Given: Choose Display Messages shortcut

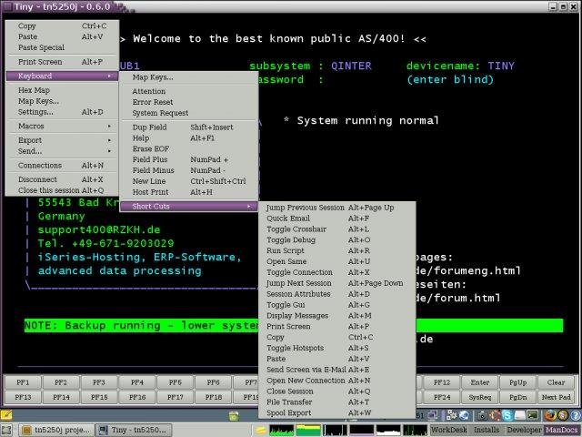Looking at the screenshot, I should tap(336, 316).
